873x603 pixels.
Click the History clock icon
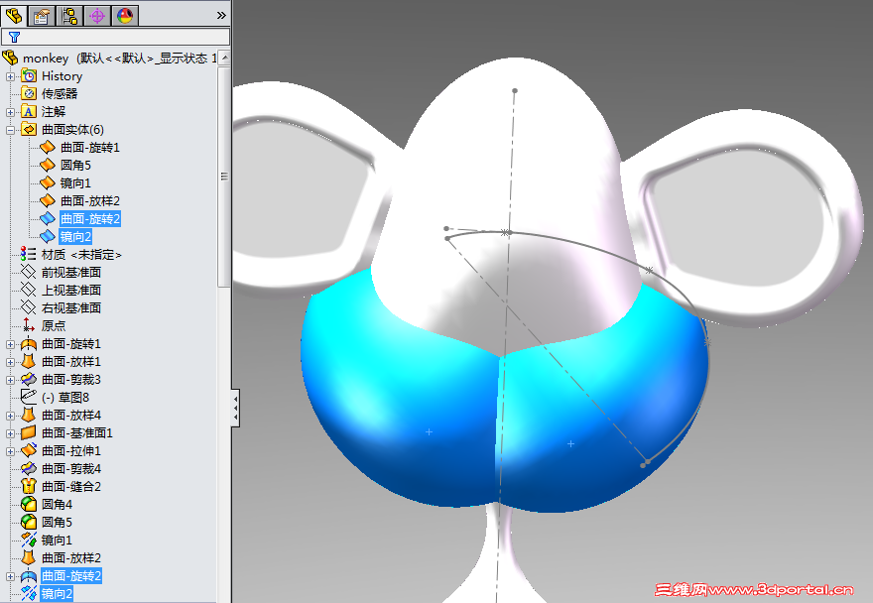pyautogui.click(x=29, y=75)
